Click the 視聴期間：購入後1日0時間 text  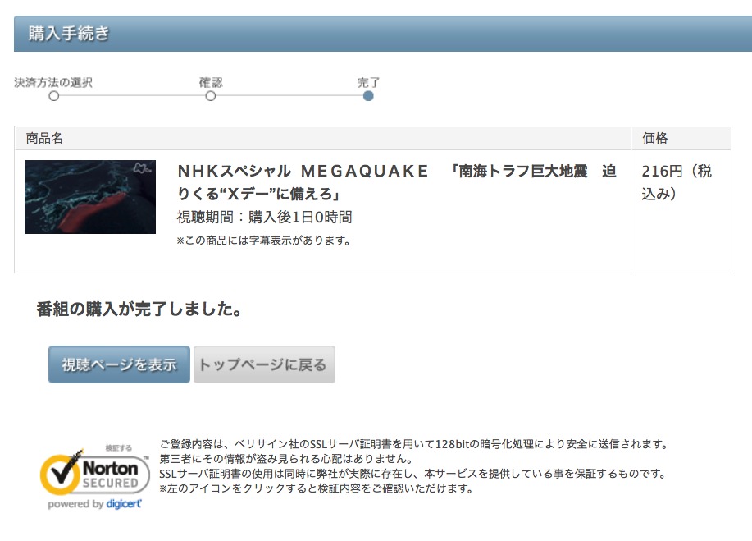pos(264,217)
